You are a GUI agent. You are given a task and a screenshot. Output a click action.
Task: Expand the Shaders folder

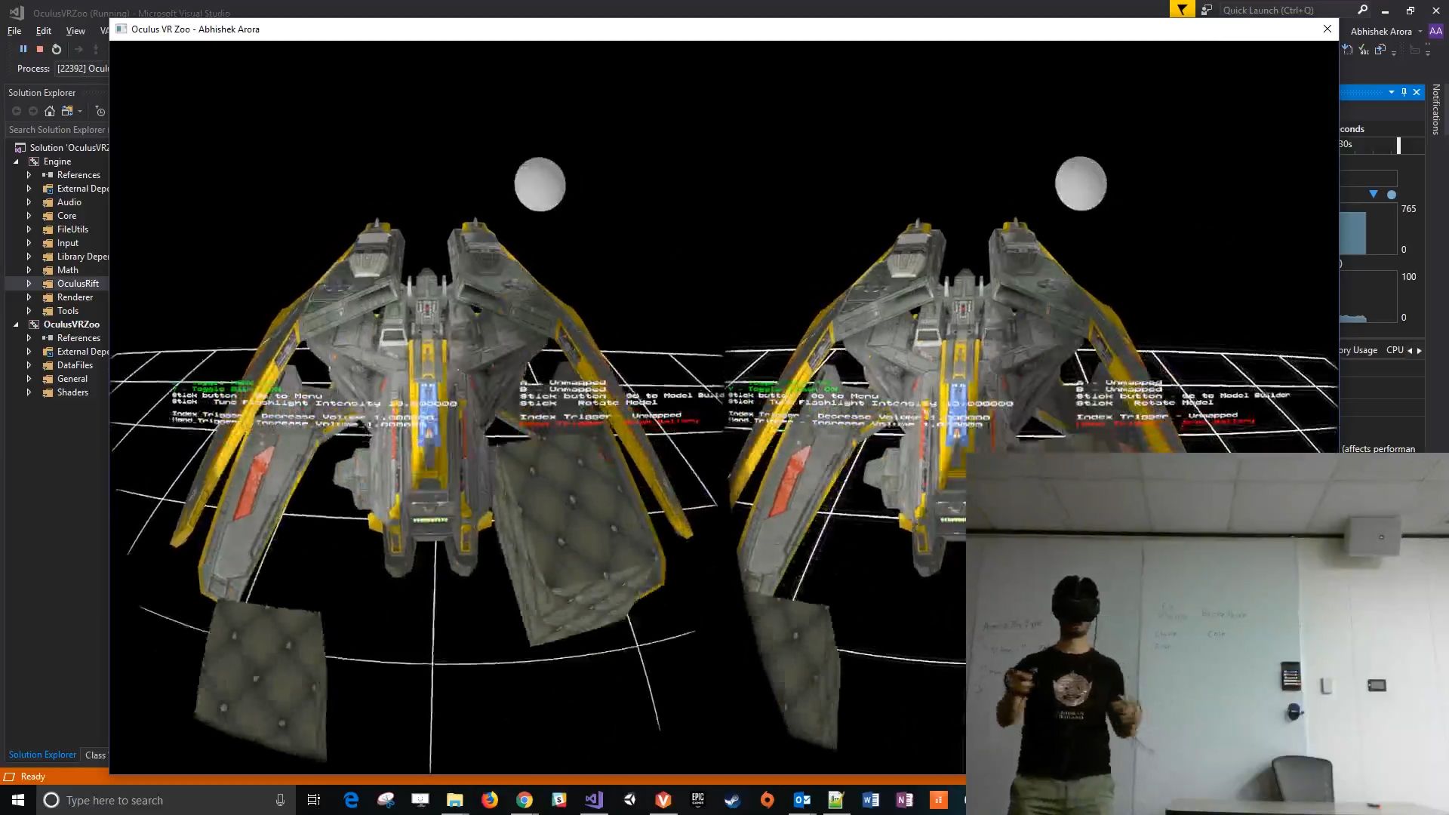pos(29,392)
